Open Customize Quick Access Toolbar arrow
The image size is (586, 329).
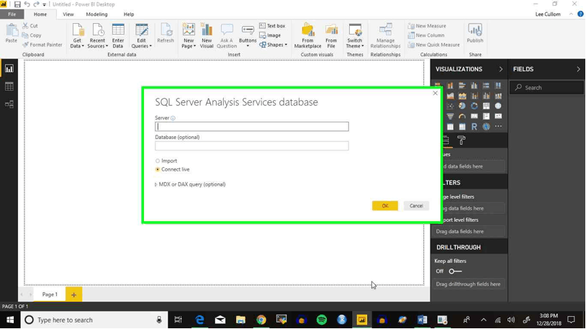[x=45, y=5]
